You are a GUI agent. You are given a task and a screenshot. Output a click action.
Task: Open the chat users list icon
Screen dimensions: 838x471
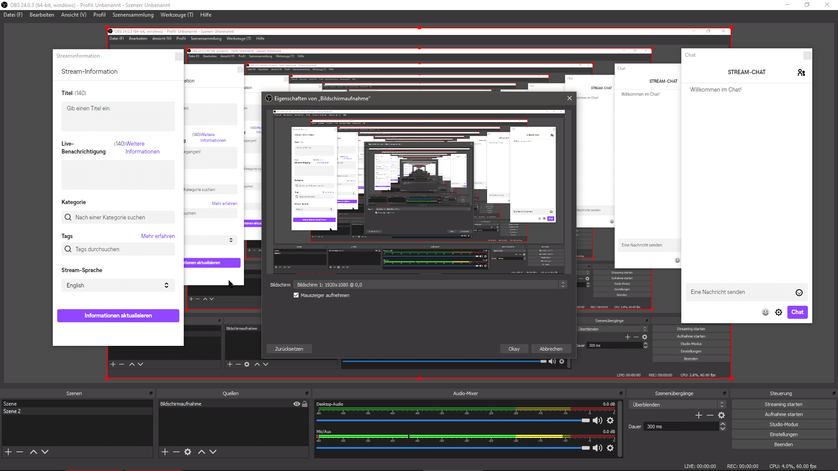(801, 72)
